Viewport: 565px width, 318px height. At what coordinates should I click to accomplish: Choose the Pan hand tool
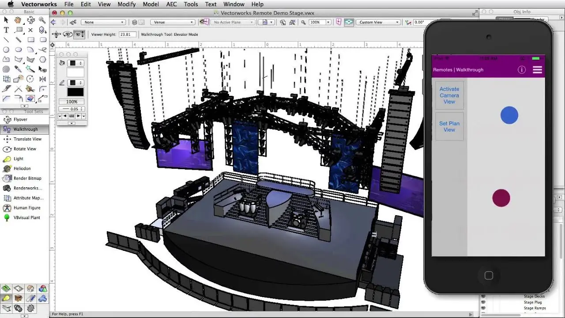[x=18, y=20]
